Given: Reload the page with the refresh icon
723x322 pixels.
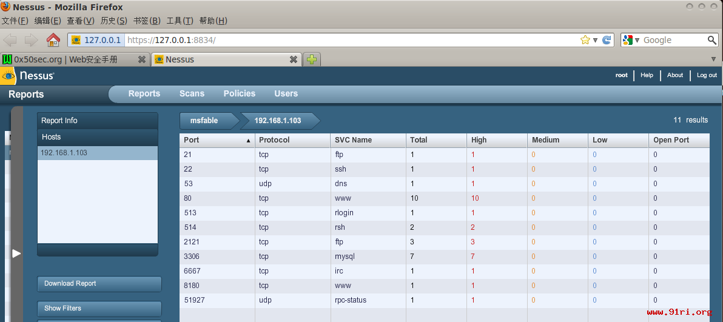Looking at the screenshot, I should pos(607,40).
